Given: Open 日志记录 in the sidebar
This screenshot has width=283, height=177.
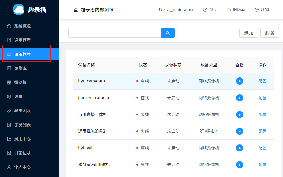Looking at the screenshot, I should [x=29, y=153].
